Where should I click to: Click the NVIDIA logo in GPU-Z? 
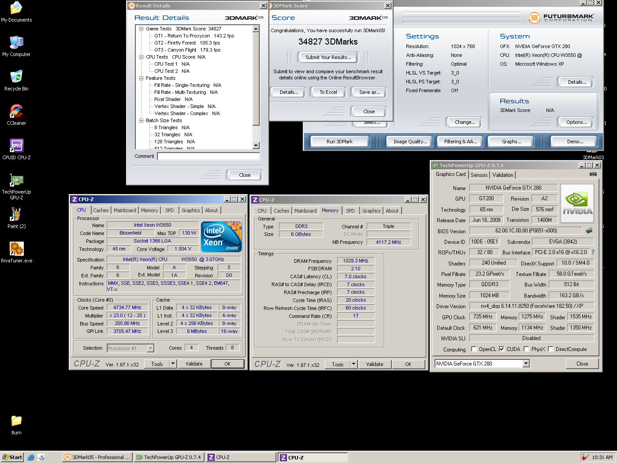[x=577, y=203]
